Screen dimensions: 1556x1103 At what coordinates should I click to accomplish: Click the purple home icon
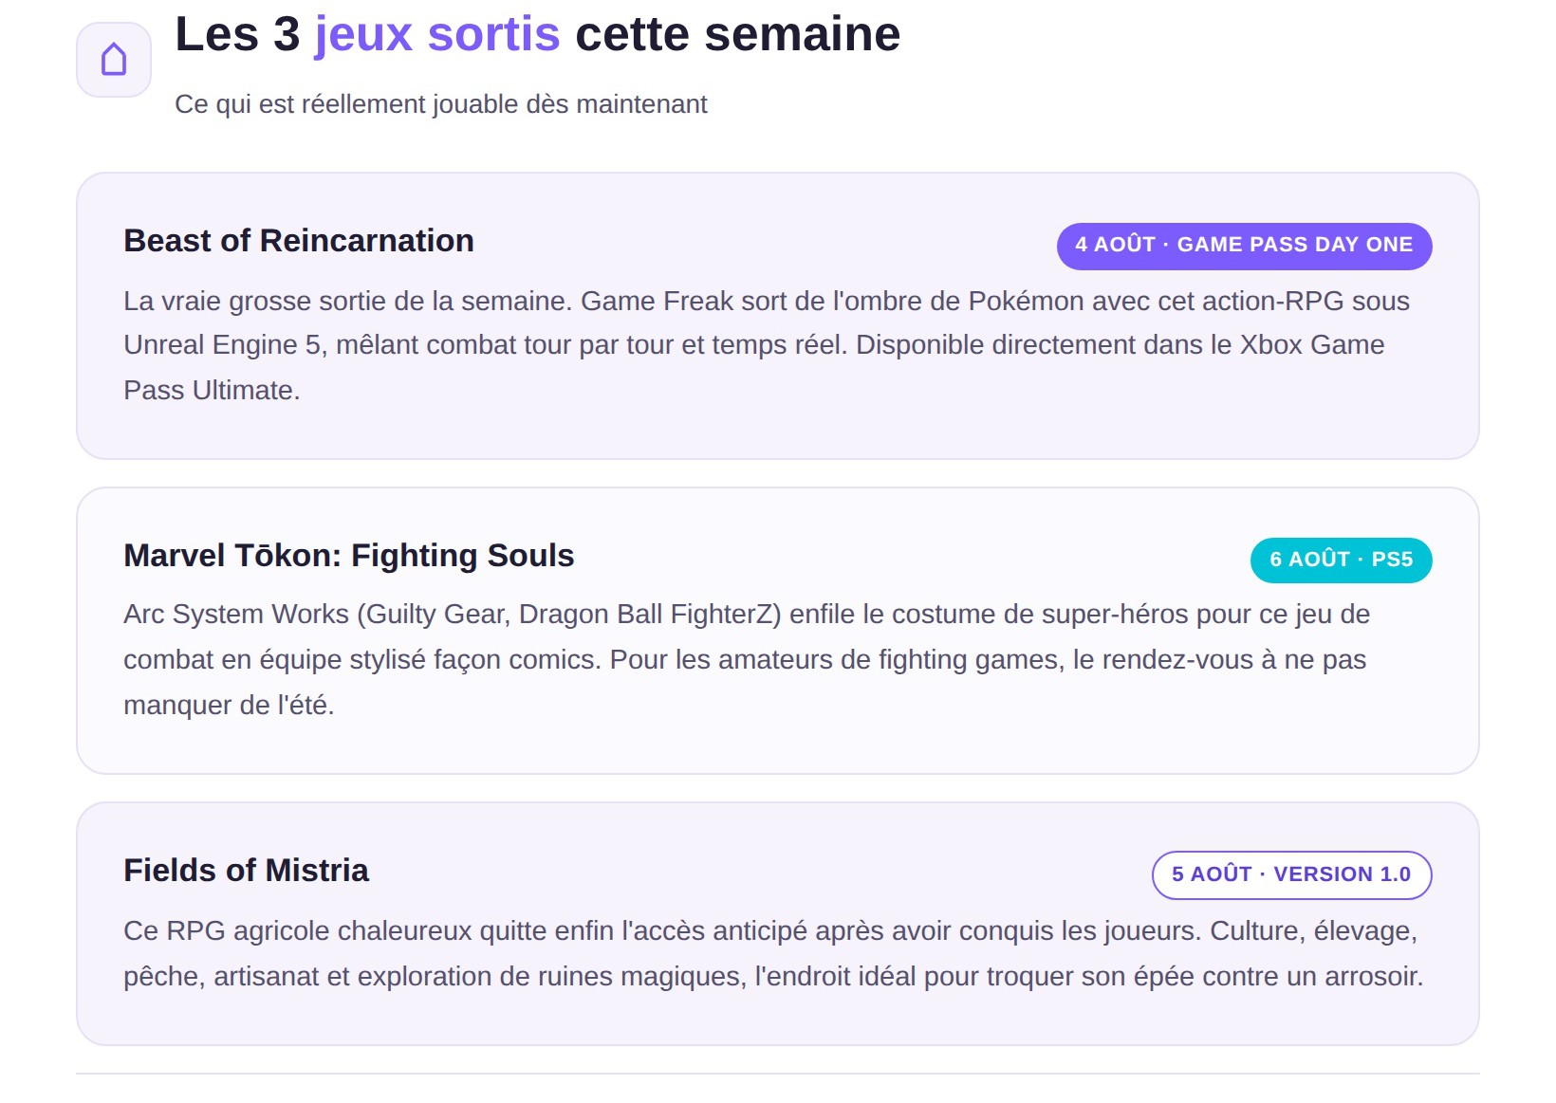(114, 60)
